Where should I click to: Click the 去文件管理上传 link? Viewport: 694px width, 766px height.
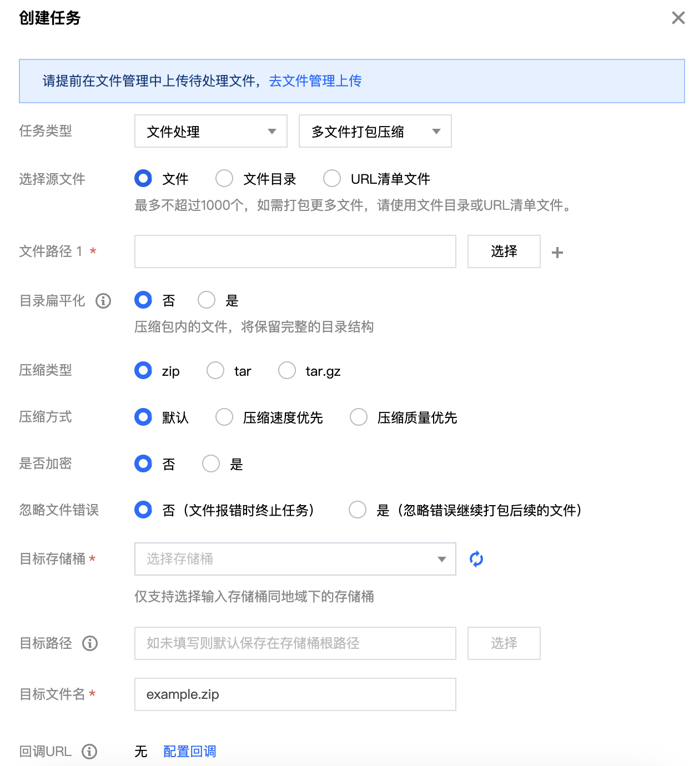coord(315,81)
